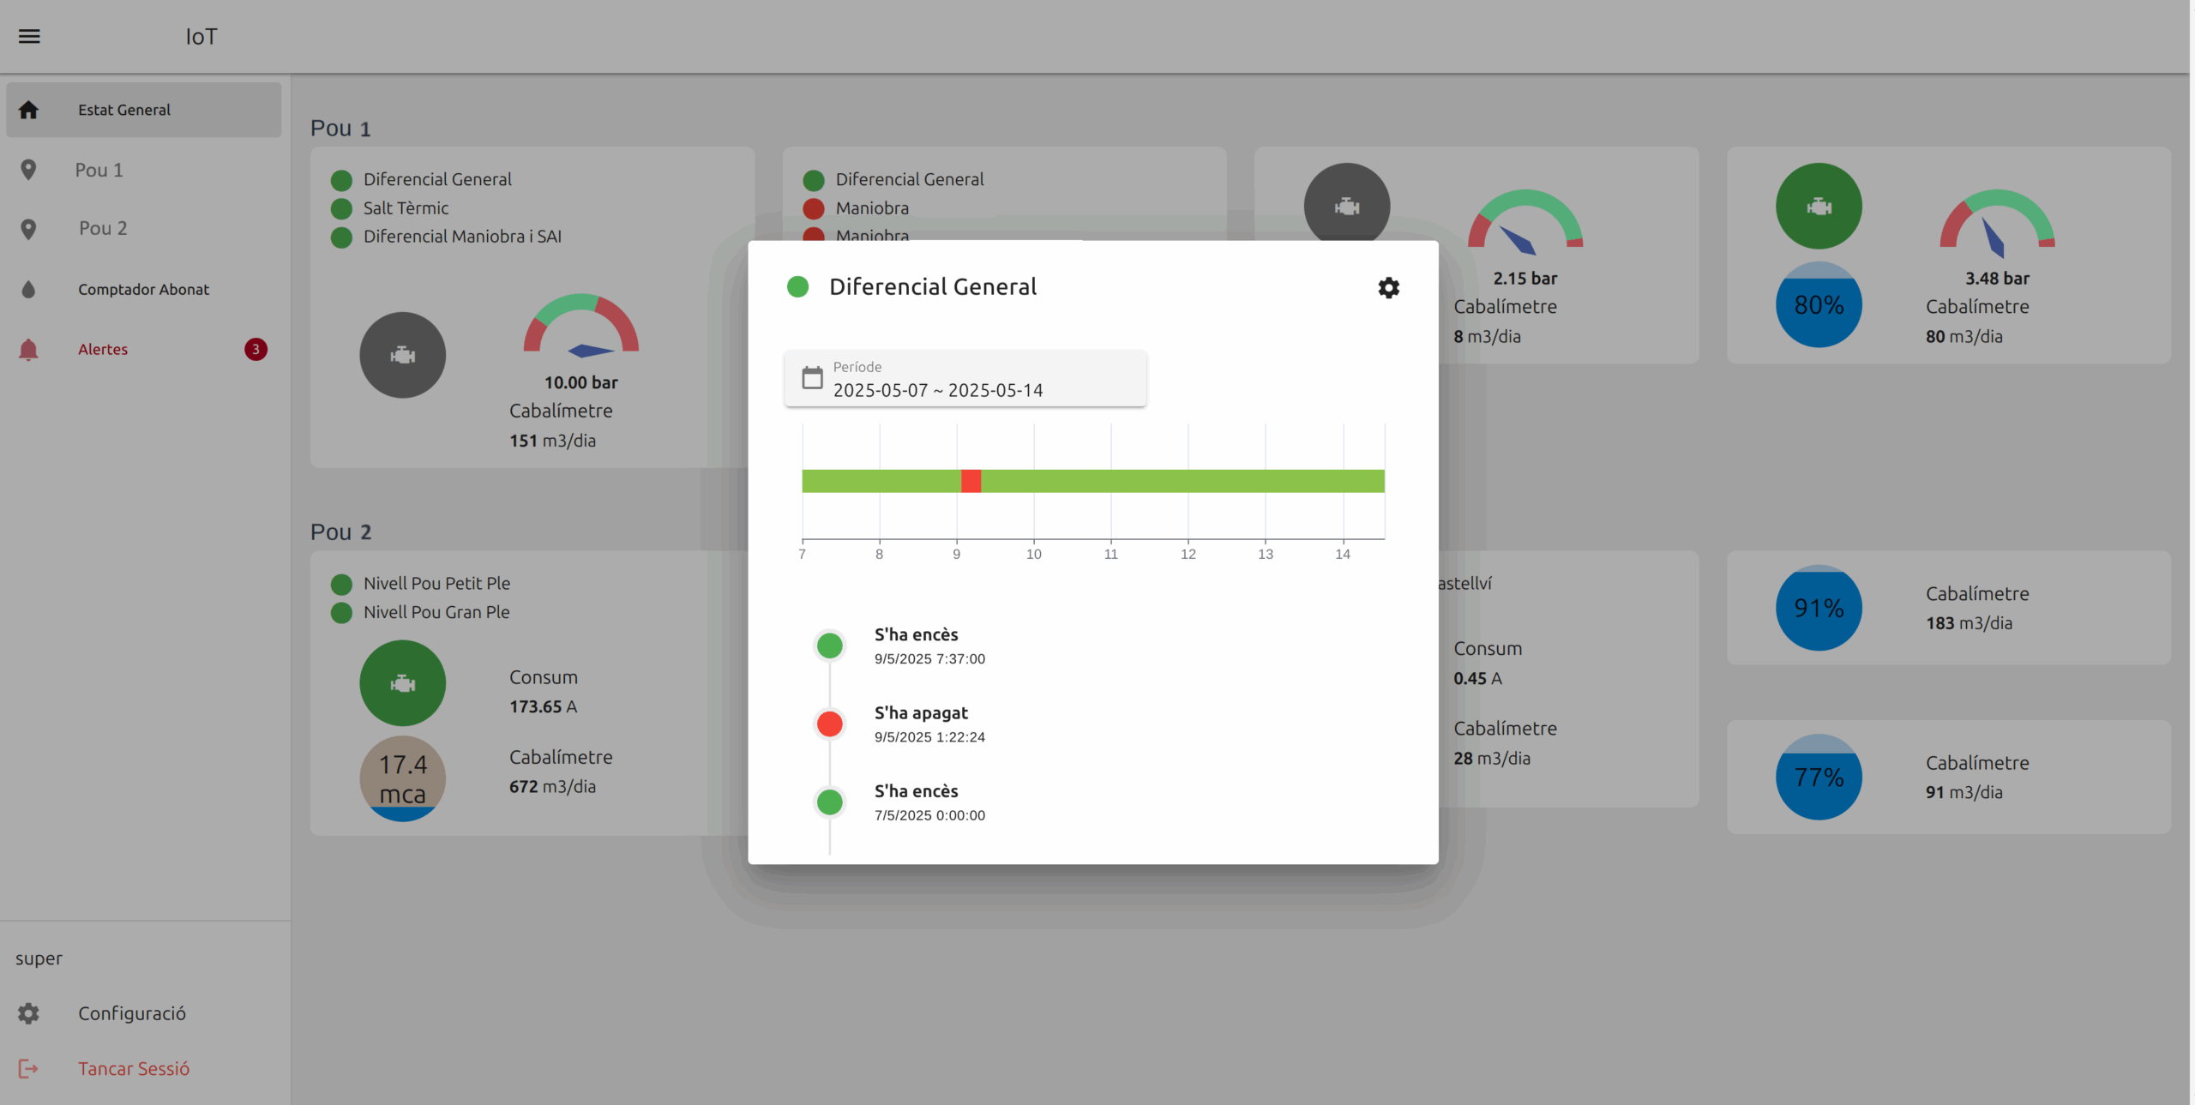The image size is (2195, 1105).
Task: Click the Configuració gear icon in the sidebar
Action: pos(28,1013)
